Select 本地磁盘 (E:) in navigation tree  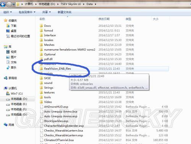pyautogui.click(x=19, y=104)
